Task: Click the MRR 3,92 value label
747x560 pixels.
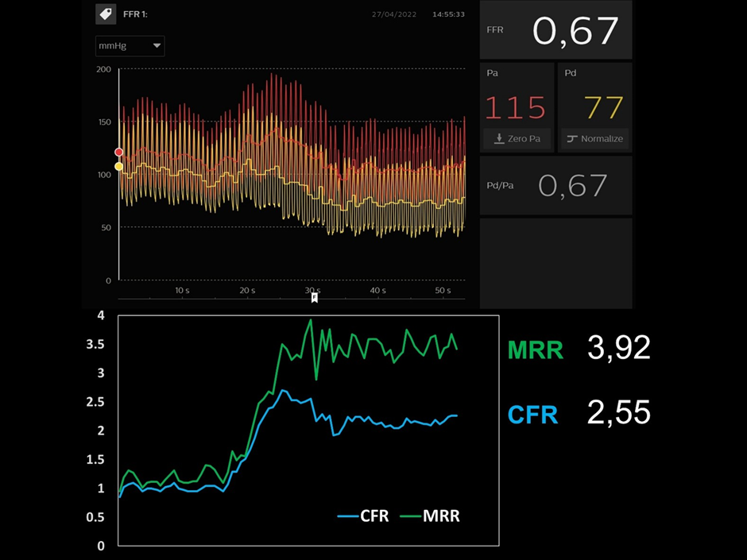Action: (618, 348)
